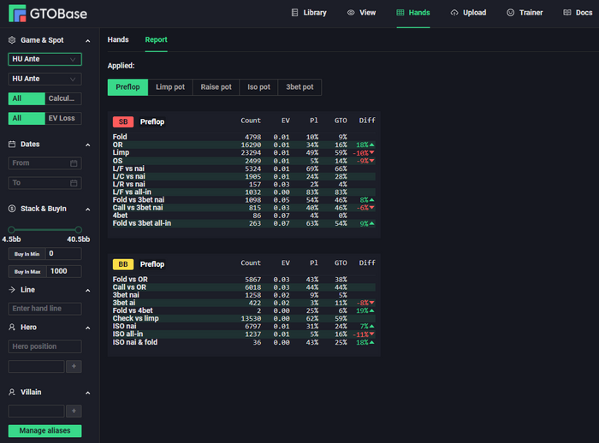Click the Game & Spot gear icon
The width and height of the screenshot is (599, 443).
coord(12,40)
